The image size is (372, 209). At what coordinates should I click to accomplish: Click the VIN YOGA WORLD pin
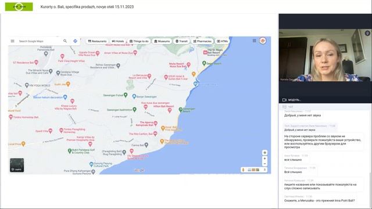point(27,85)
